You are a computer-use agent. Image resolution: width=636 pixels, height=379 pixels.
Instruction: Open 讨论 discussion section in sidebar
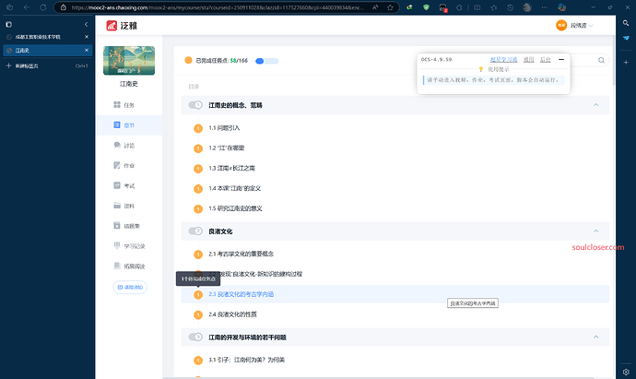click(x=124, y=146)
